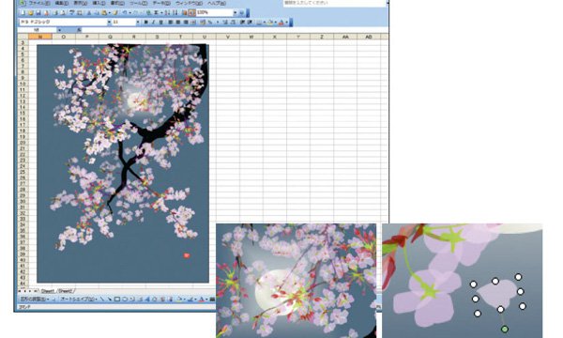The image size is (563, 338).
Task: Click the New workbook icon
Action: 23,13
